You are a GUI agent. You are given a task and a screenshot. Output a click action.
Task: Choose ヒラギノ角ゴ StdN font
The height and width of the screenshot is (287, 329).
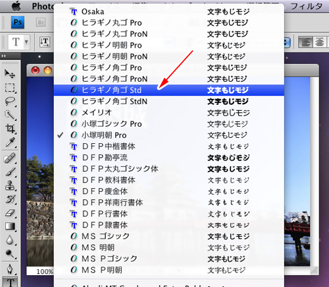coord(169,102)
